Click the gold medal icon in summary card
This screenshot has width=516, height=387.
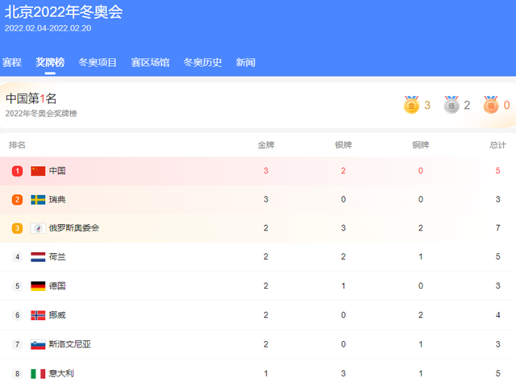pyautogui.click(x=411, y=105)
